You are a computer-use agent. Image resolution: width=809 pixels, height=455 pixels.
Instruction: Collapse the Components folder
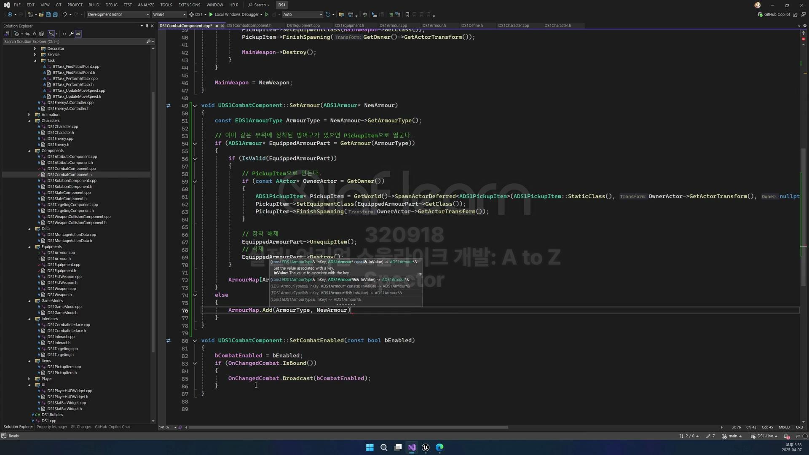coord(29,151)
